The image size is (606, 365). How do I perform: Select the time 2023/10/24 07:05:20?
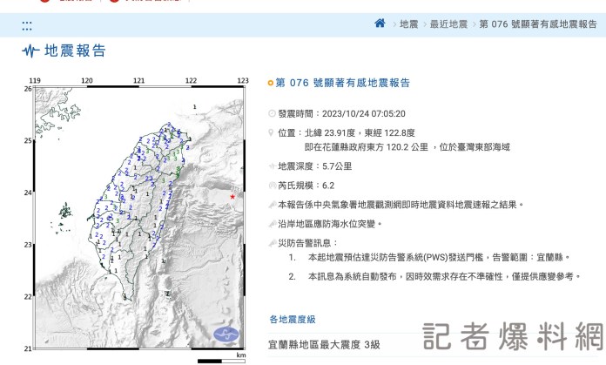(364, 113)
